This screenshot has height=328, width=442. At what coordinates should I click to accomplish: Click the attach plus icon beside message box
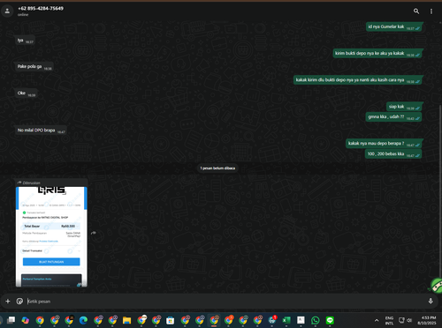point(8,301)
